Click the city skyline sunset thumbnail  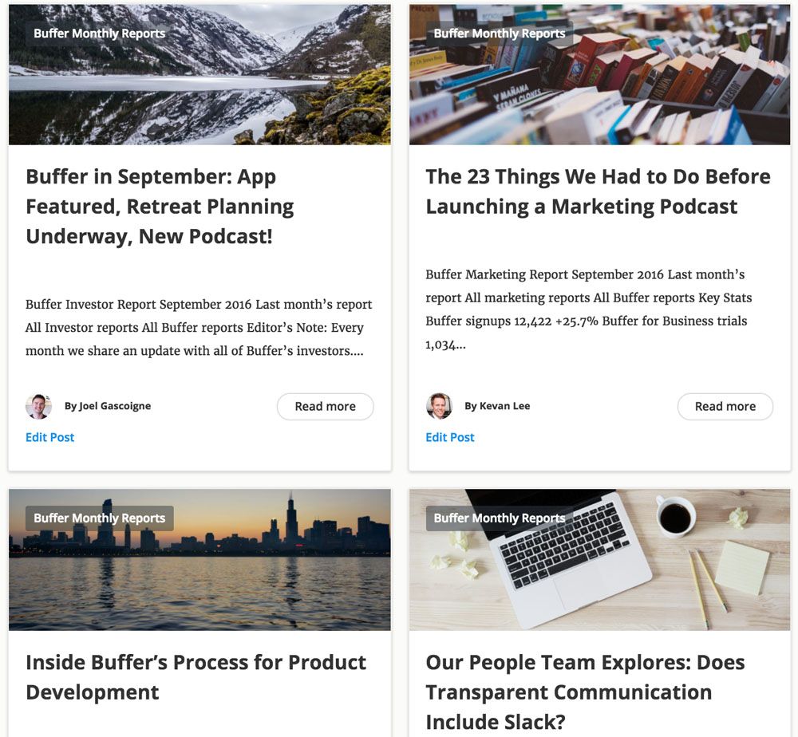point(199,560)
